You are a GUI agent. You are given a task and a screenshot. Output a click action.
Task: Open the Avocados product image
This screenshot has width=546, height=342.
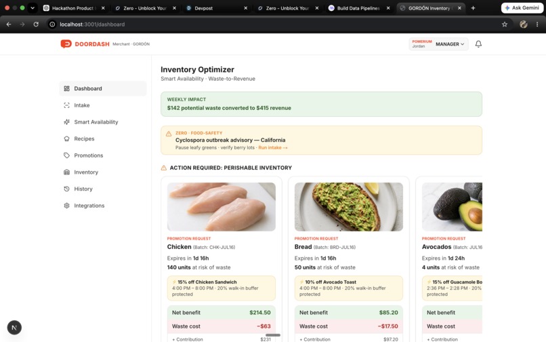[452, 207]
